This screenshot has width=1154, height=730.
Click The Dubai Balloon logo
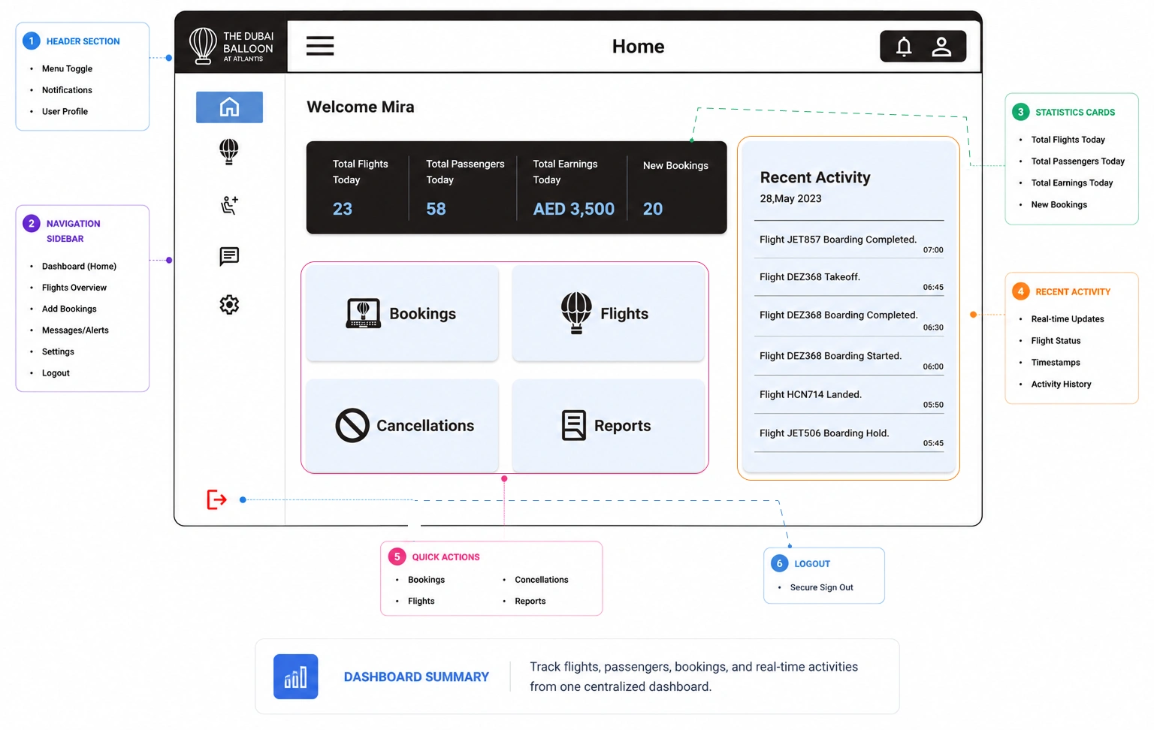click(x=231, y=46)
